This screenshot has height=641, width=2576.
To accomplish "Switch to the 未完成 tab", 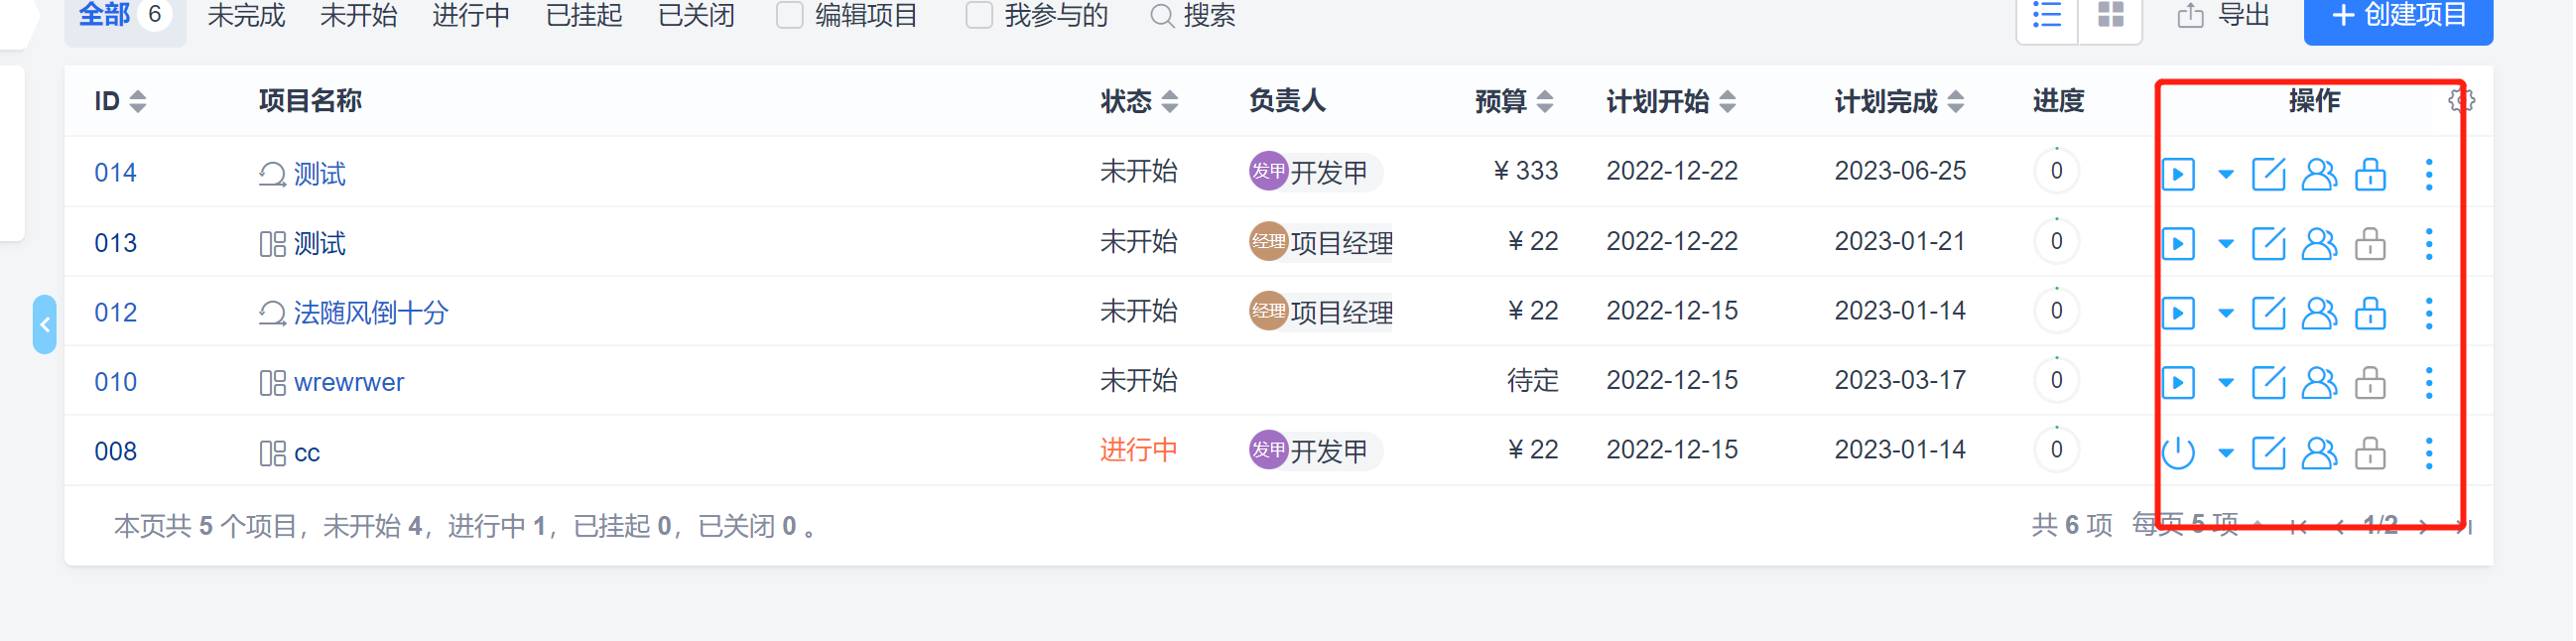I will (x=246, y=15).
